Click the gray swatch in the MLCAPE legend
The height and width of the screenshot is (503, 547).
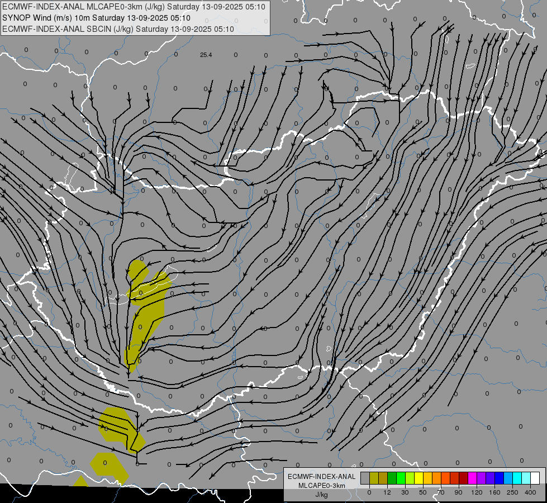tap(365, 478)
